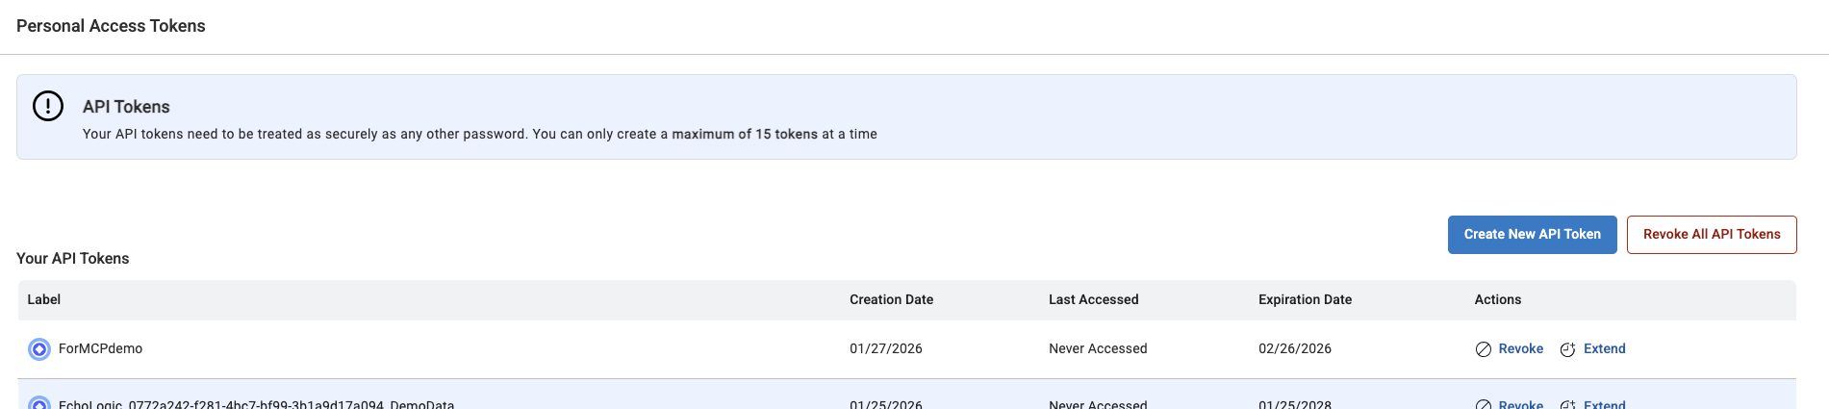The width and height of the screenshot is (1829, 409).
Task: Click Never Accessed in the ForMCPdemo row
Action: click(1098, 349)
